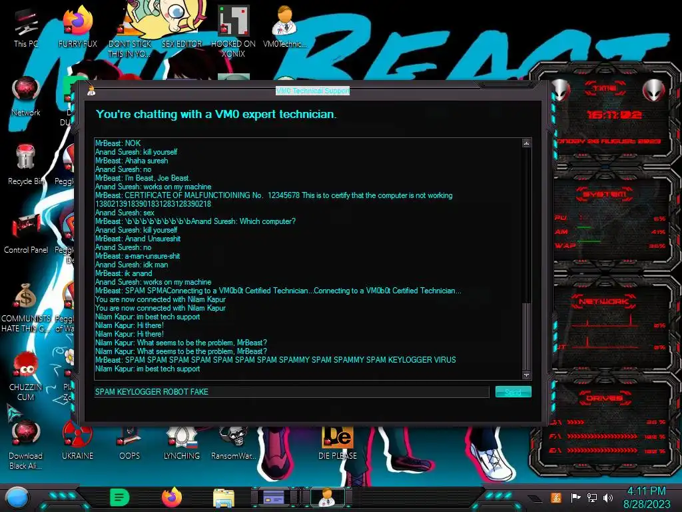682x512 pixels.
Task: Open the Download Black Afi... shortcut
Action: (26, 445)
